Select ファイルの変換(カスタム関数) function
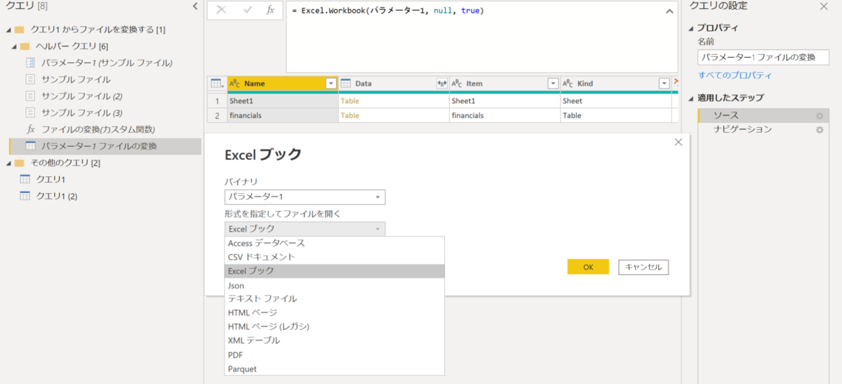The height and width of the screenshot is (384, 842). pyautogui.click(x=98, y=130)
